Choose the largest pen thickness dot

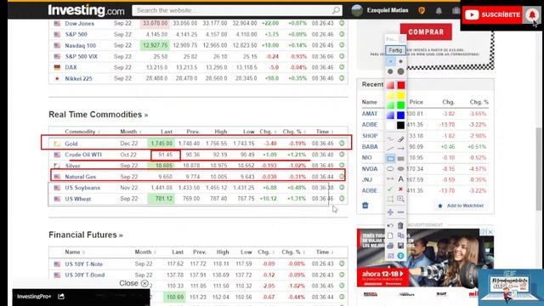click(400, 71)
